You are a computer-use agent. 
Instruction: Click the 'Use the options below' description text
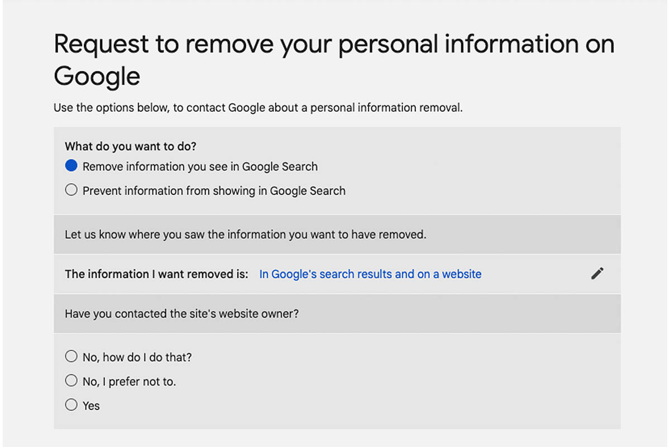[258, 108]
